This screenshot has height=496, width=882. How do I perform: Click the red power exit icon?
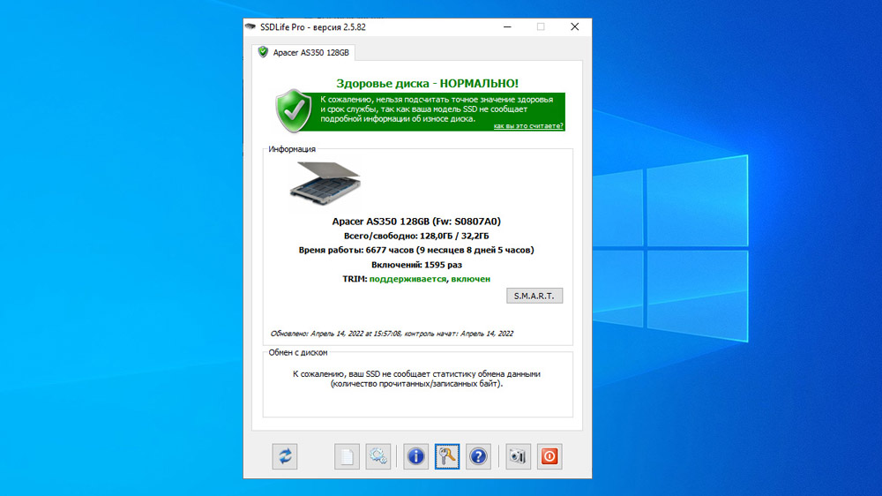549,456
